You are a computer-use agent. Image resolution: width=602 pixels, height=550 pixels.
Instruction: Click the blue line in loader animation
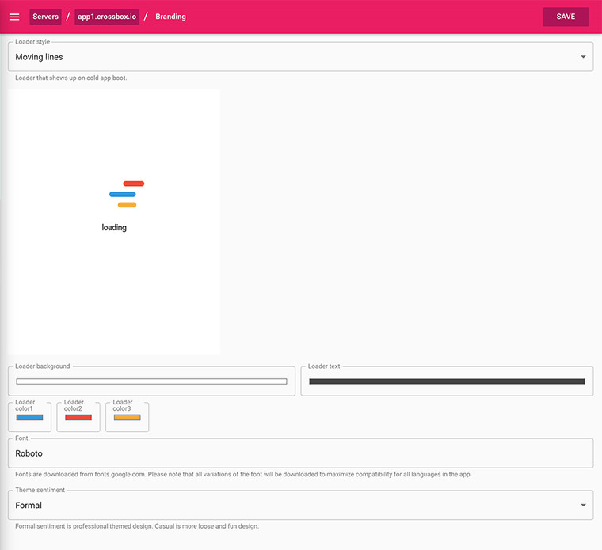coord(122,194)
